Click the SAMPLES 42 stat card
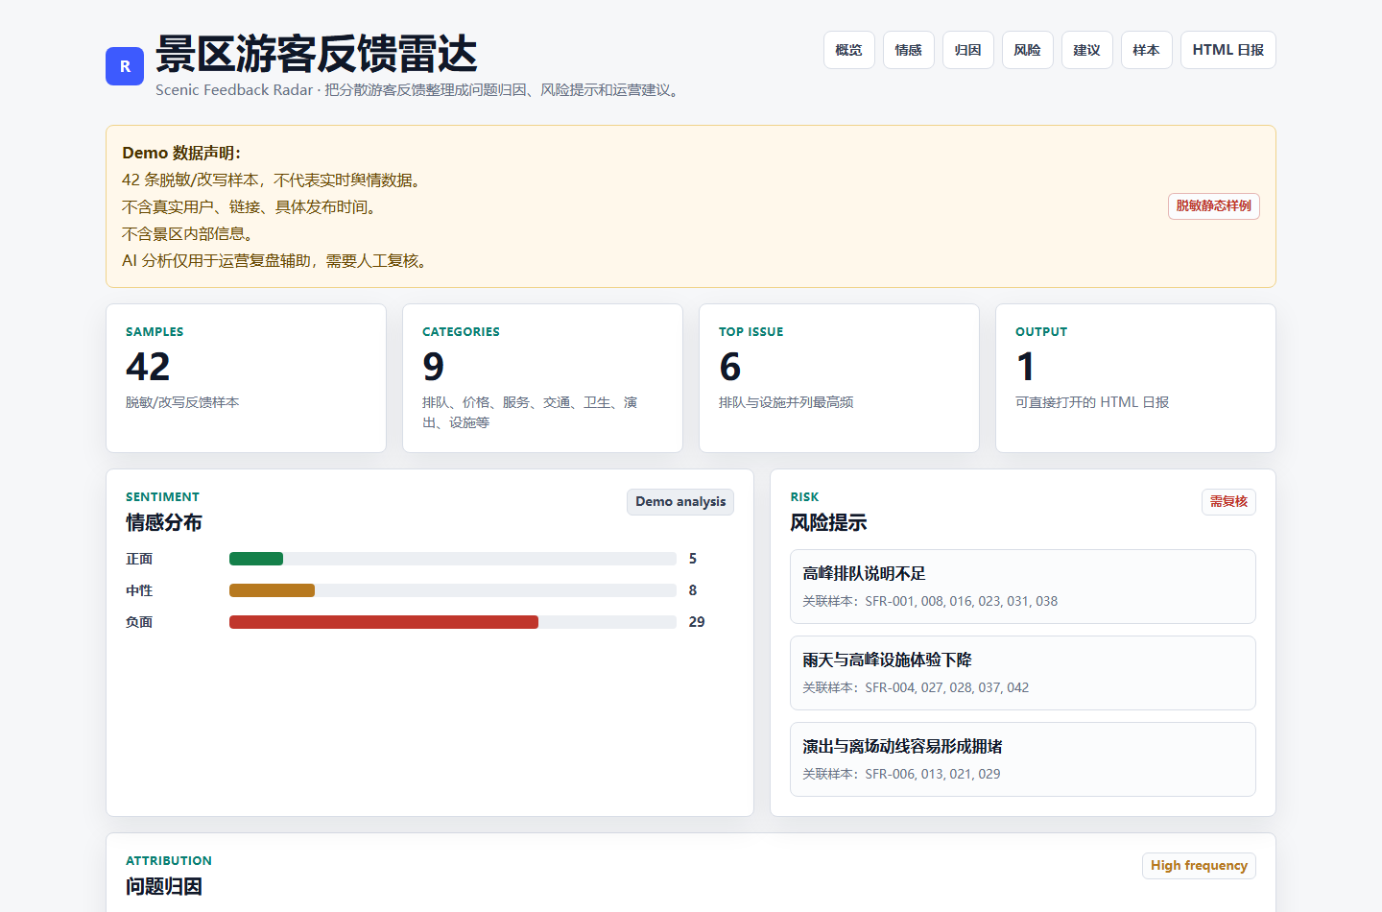Screen dimensions: 1382x912 (246, 378)
